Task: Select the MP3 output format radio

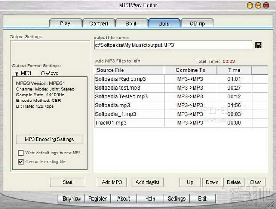Action: point(16,74)
